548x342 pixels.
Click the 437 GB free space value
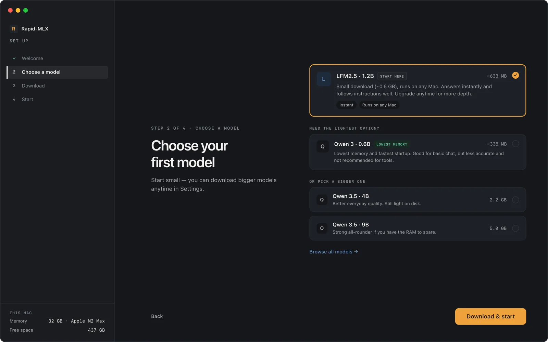(96, 330)
